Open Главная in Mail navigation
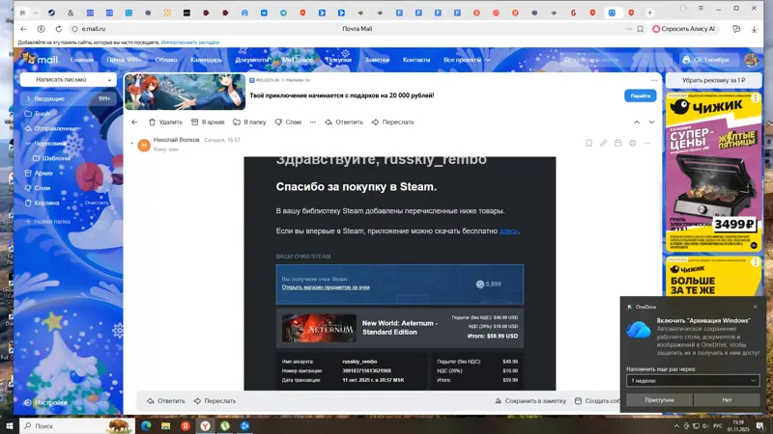Image resolution: width=773 pixels, height=434 pixels. [x=82, y=60]
